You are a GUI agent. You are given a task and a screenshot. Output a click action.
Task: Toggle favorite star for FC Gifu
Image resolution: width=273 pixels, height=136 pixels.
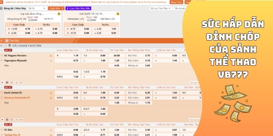[2, 130]
